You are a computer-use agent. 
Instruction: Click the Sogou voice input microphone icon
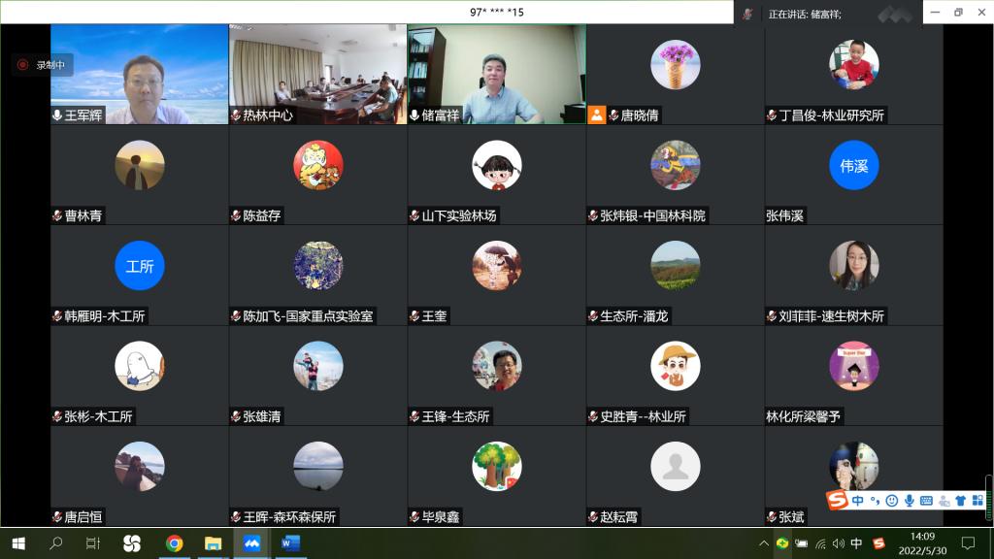tap(910, 501)
